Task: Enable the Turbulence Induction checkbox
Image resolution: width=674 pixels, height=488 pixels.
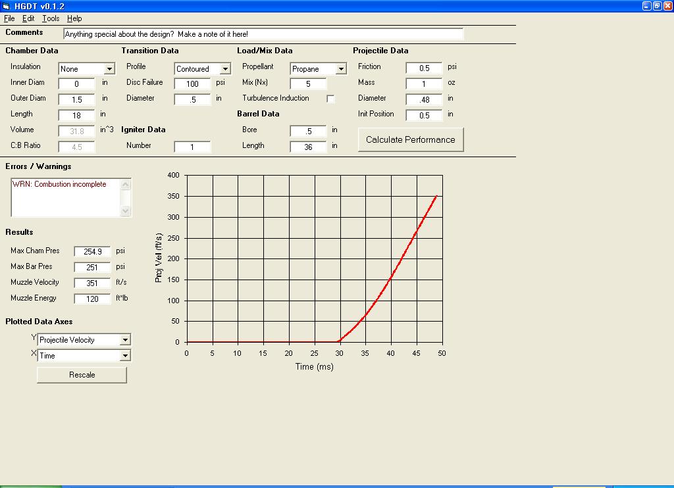Action: [330, 99]
